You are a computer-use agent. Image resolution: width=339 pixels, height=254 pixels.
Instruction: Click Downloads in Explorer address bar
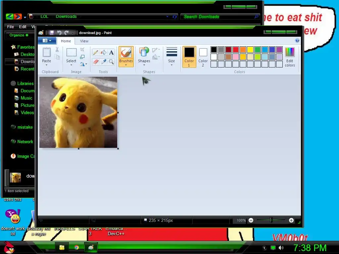tap(66, 17)
